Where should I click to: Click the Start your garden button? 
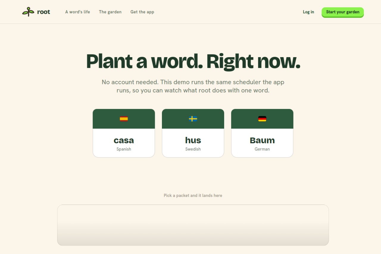click(343, 12)
